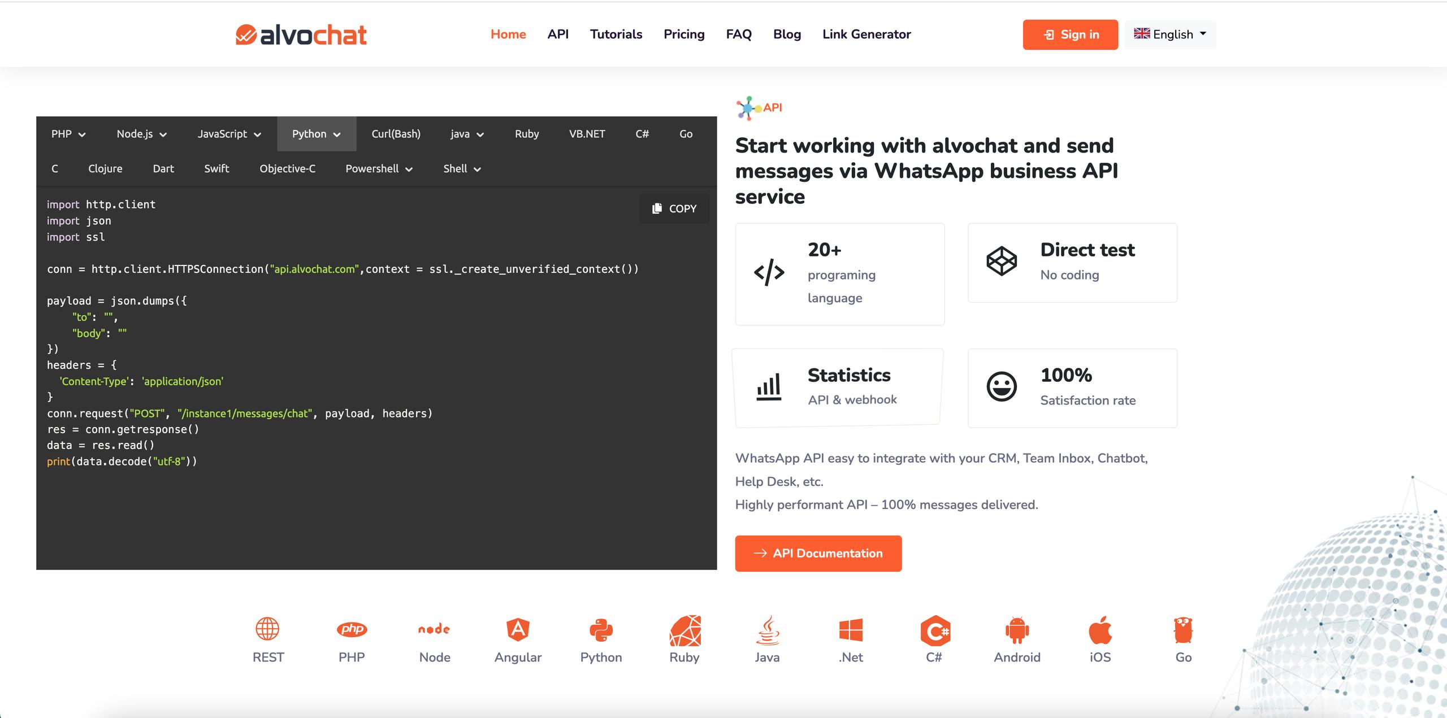Open the Pricing page from navigation
1447x718 pixels.
(x=684, y=34)
